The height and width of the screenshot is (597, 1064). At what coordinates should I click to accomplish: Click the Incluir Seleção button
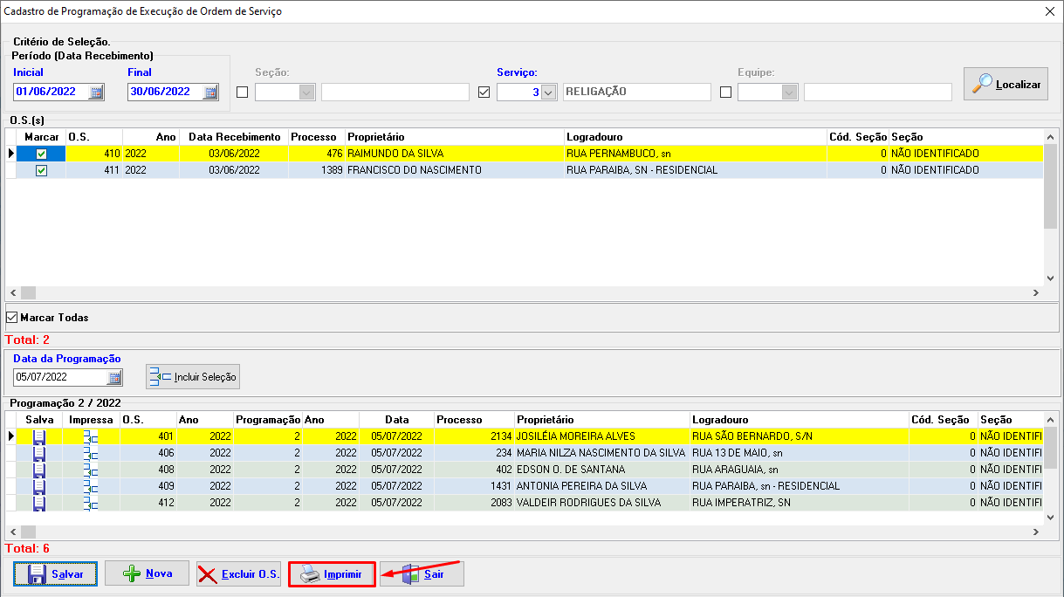click(x=193, y=377)
